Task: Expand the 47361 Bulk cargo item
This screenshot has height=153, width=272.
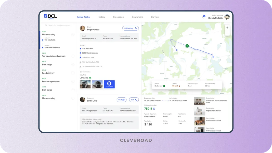Action: [73, 90]
